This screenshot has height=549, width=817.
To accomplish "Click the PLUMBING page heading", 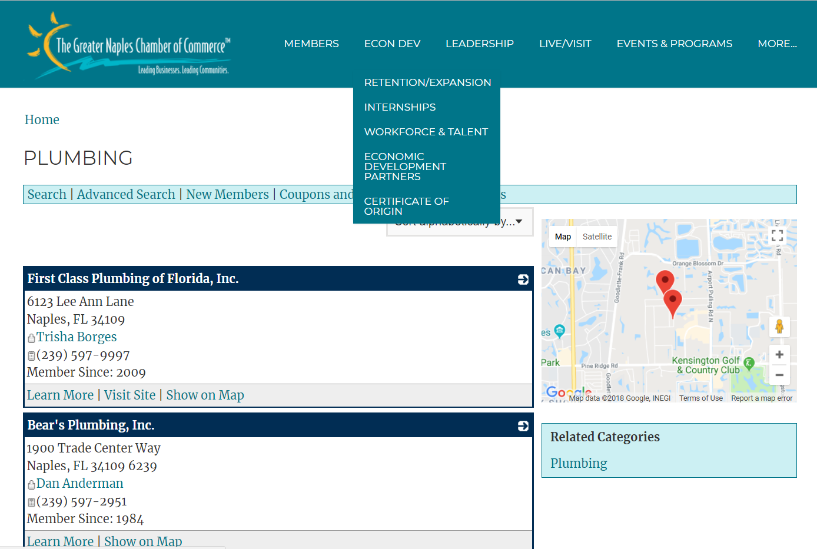I will click(78, 158).
